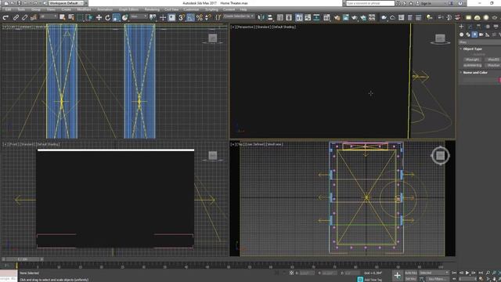501x282 pixels.
Task: Open the Select by Name dialog
Action: pos(71,17)
